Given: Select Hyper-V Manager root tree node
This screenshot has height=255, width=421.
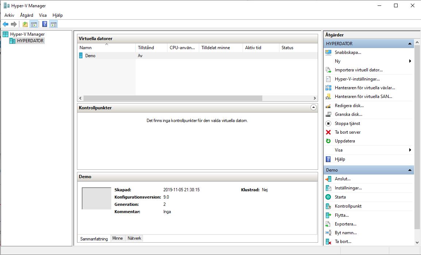Looking at the screenshot, I should click(27, 34).
